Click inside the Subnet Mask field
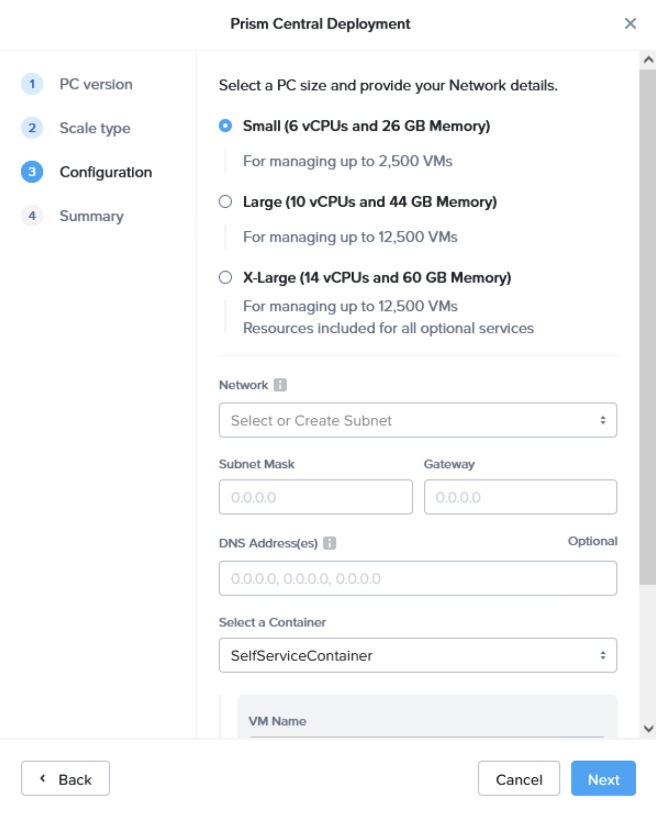 pos(316,496)
